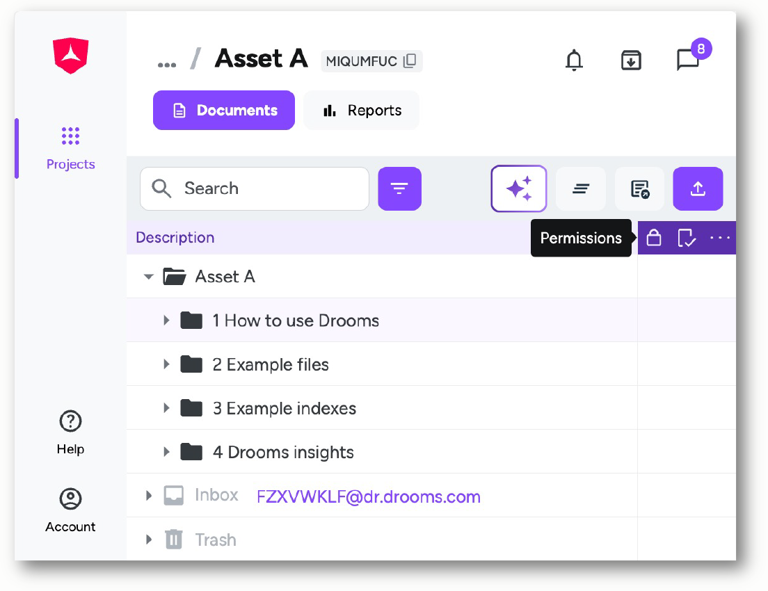Click the folder icon for Example indexes
768x591 pixels.
pyautogui.click(x=191, y=408)
